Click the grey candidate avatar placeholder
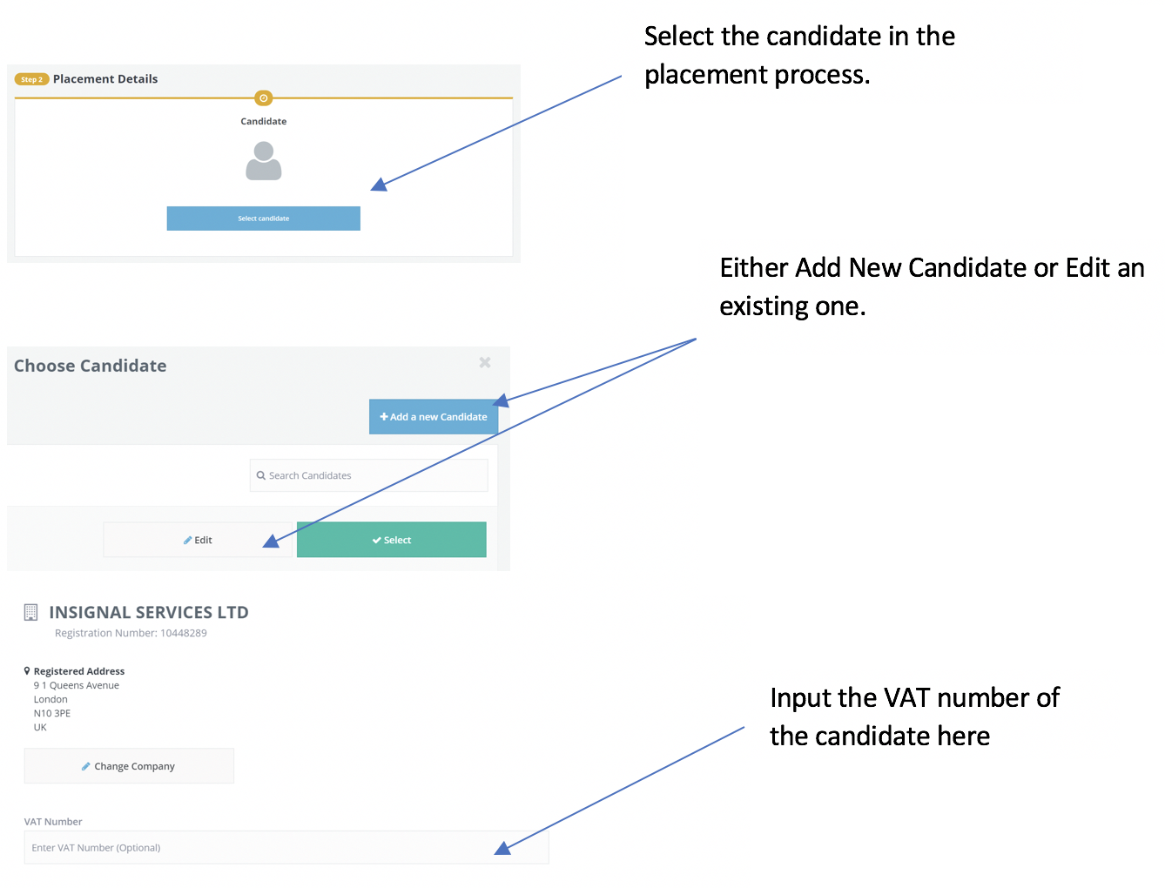The image size is (1165, 888). point(263,162)
